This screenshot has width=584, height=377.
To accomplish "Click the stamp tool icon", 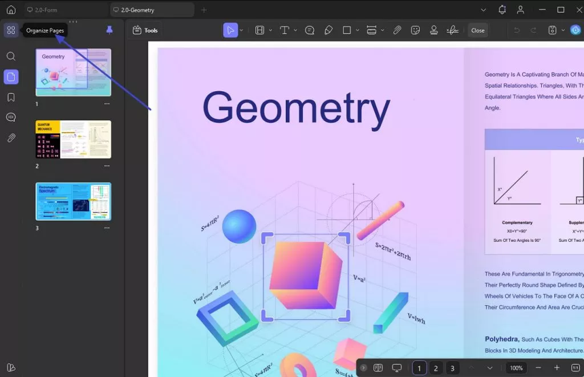I will (434, 30).
